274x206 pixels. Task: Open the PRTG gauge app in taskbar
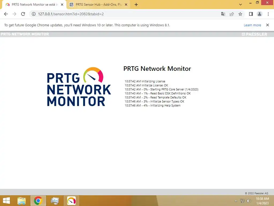tap(71, 201)
